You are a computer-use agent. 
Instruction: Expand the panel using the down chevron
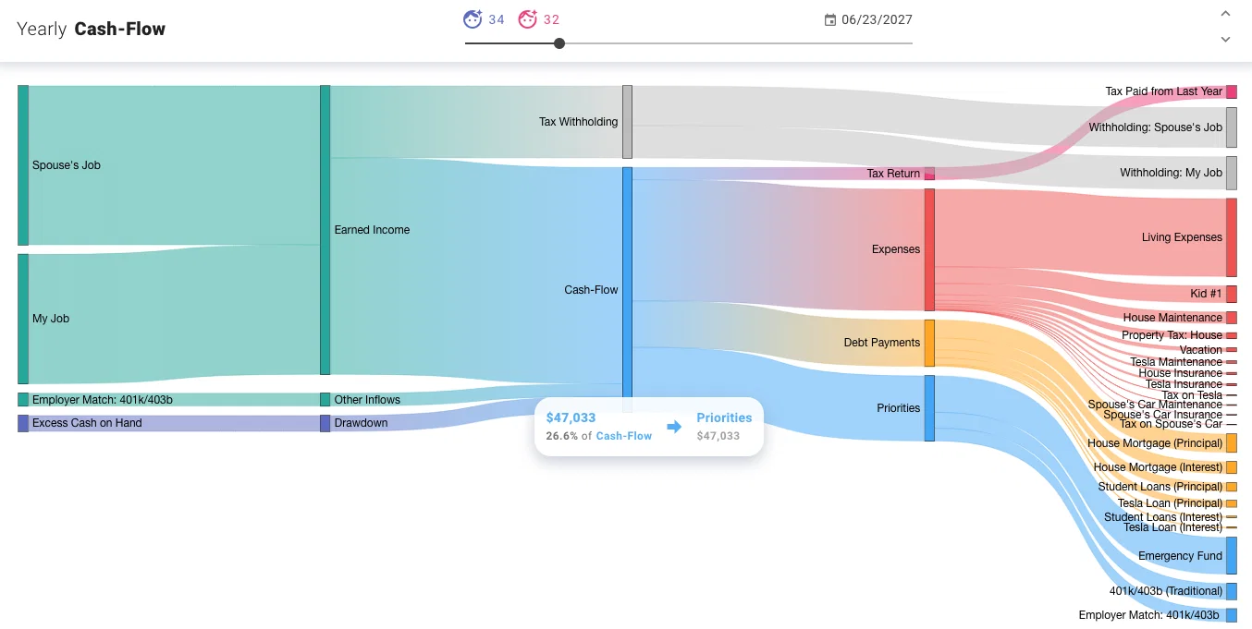[1225, 39]
